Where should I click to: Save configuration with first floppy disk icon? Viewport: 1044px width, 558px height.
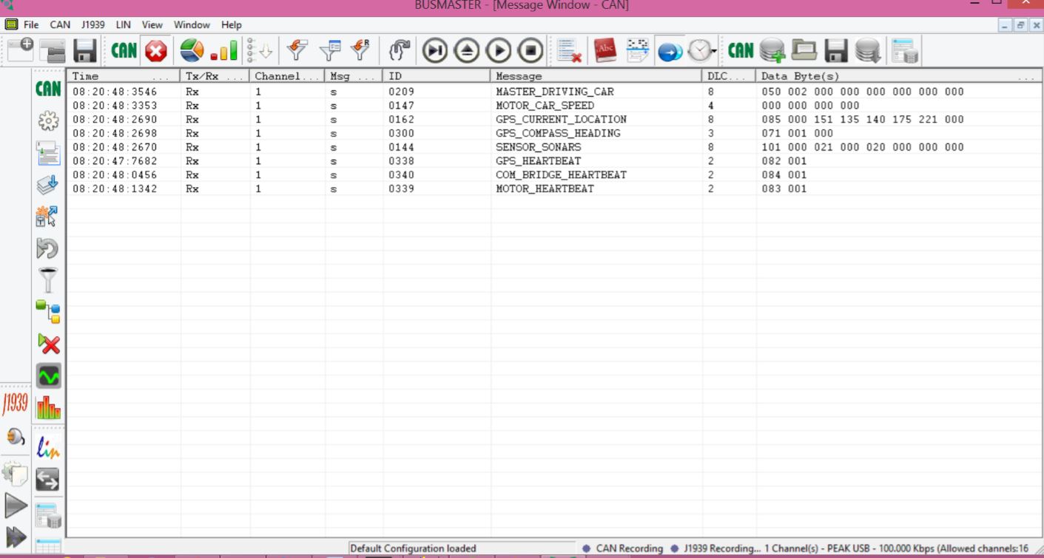(x=84, y=50)
